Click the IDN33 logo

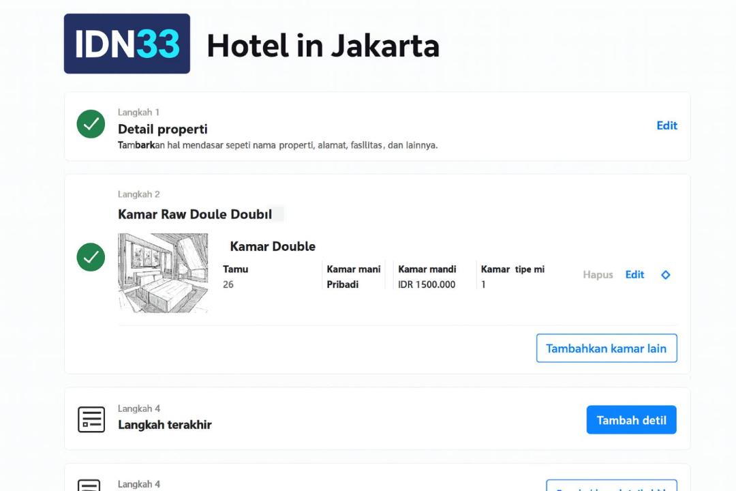click(x=127, y=44)
